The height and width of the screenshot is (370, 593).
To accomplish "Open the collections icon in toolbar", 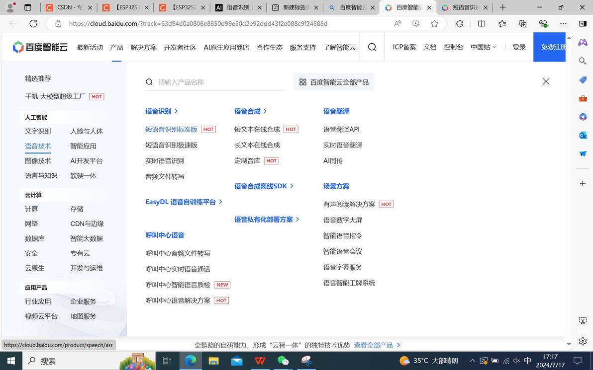I will (522, 23).
